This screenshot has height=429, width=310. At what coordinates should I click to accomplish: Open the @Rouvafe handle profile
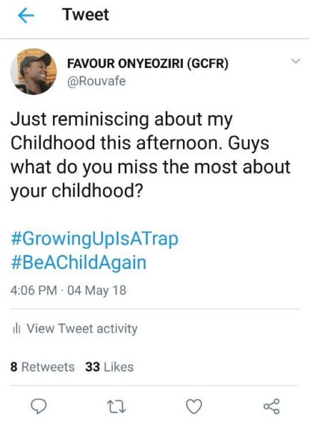pyautogui.click(x=96, y=82)
